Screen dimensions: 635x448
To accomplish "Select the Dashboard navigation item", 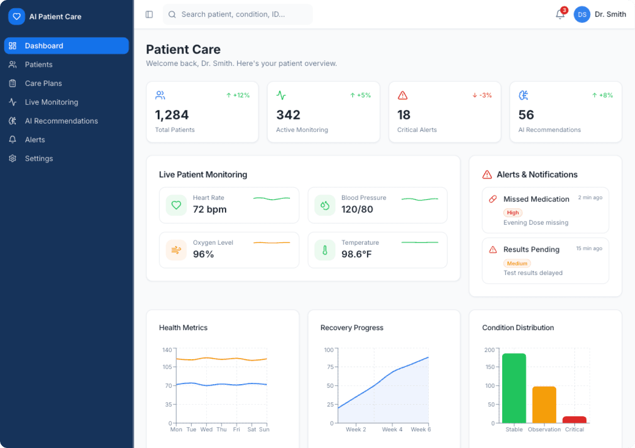I will pyautogui.click(x=44, y=46).
